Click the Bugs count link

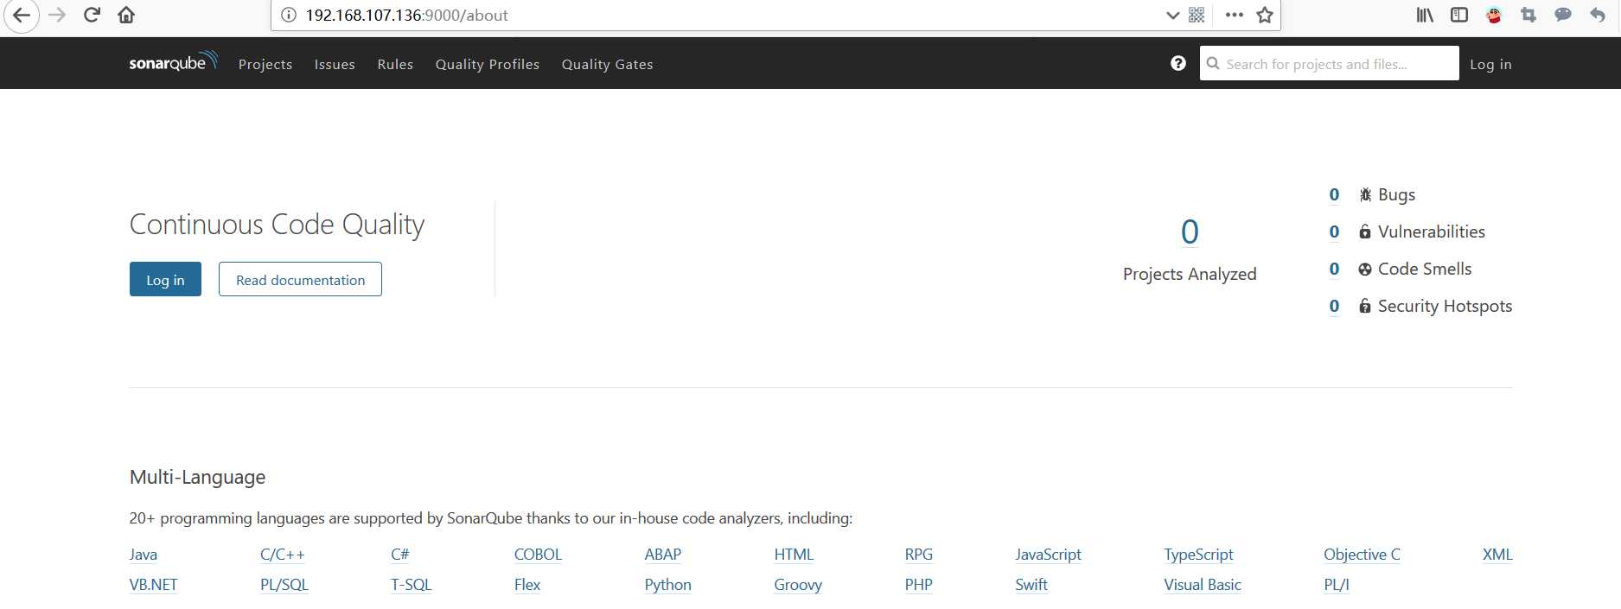point(1334,194)
